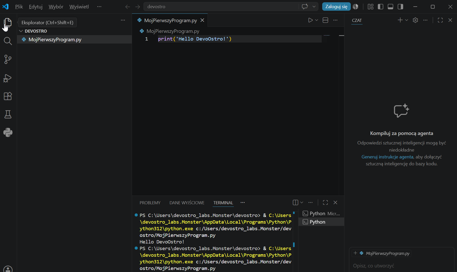Add context with plus in chat input
Screen dimensions: 457x272
[355, 253]
